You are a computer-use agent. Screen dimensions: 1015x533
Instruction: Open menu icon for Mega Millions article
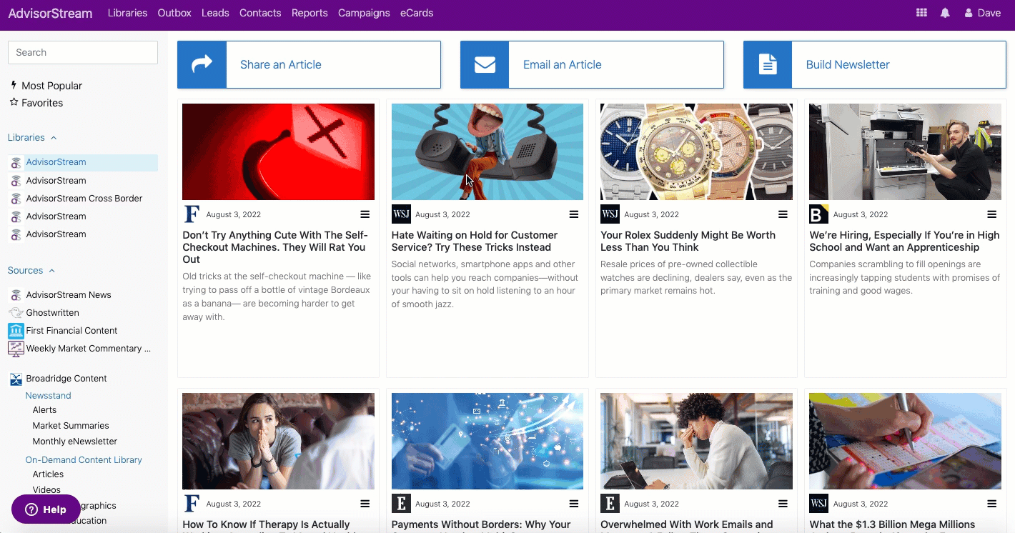tap(992, 504)
